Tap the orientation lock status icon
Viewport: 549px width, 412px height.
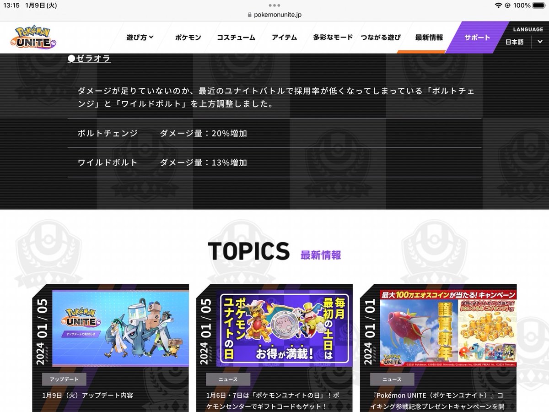(x=507, y=5)
